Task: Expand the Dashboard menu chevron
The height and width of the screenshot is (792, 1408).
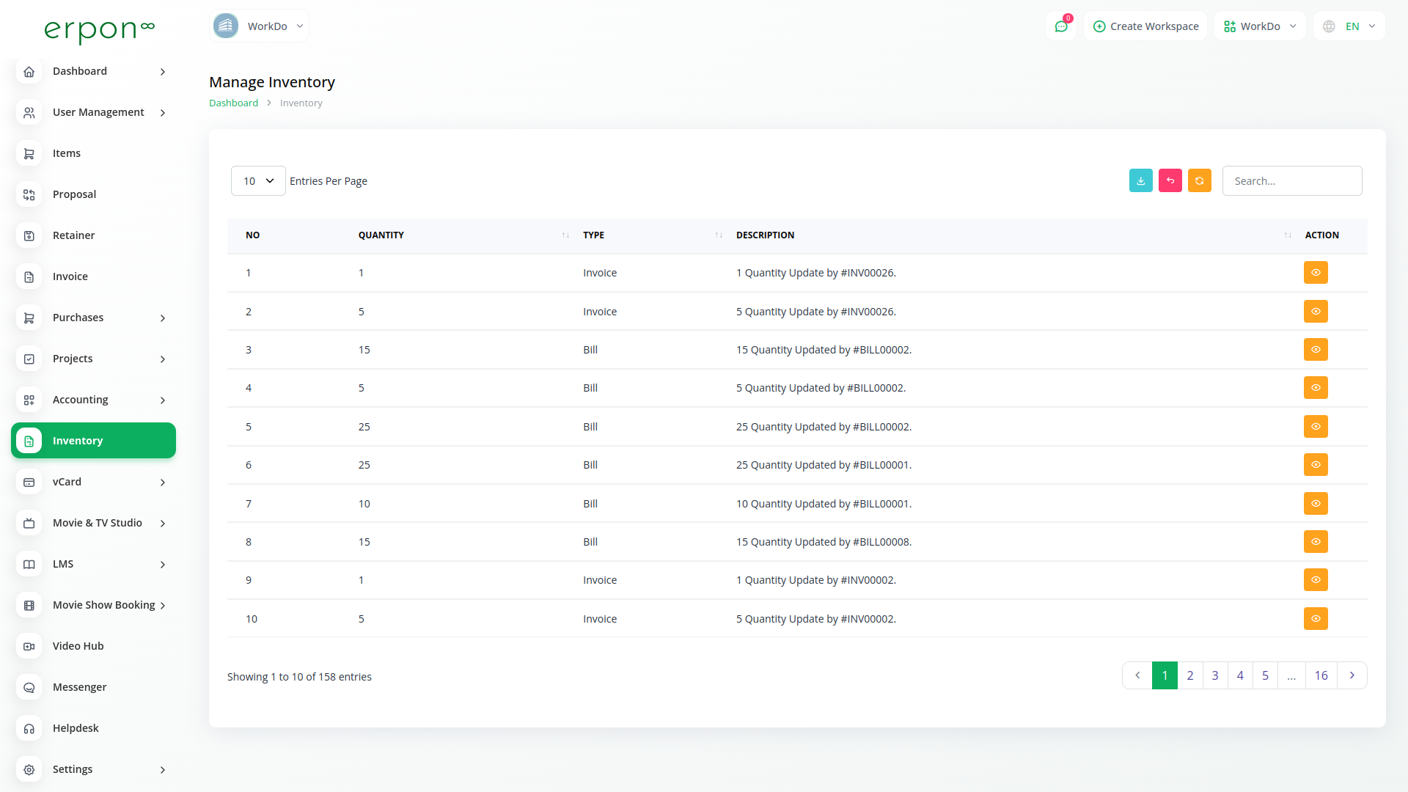Action: pyautogui.click(x=163, y=72)
